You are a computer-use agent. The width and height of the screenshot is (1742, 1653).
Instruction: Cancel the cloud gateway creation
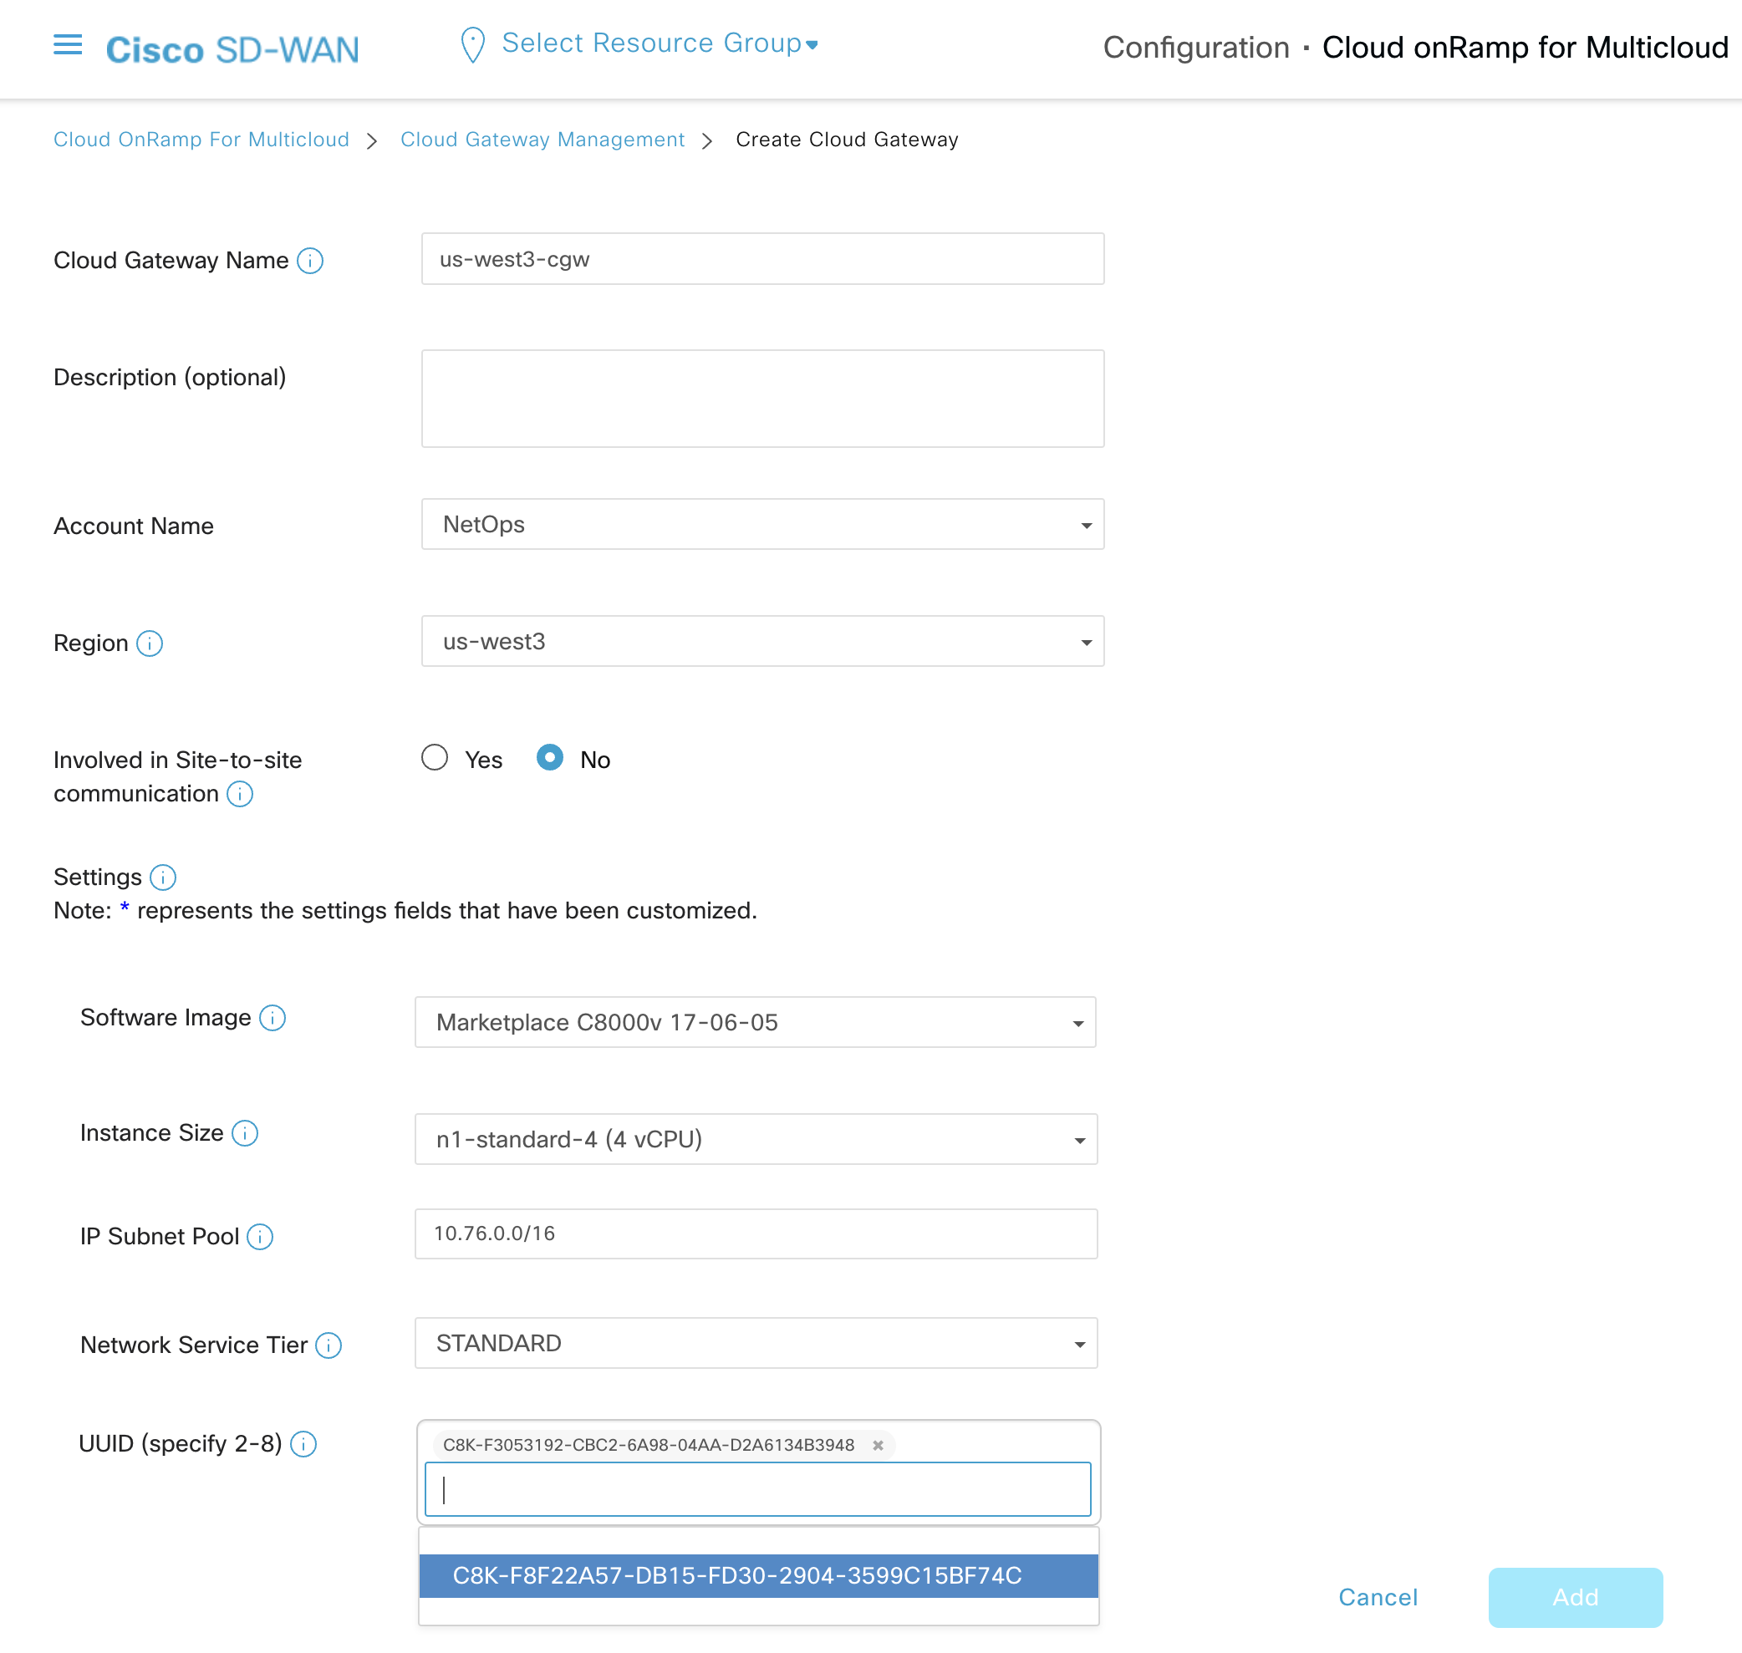click(x=1378, y=1597)
